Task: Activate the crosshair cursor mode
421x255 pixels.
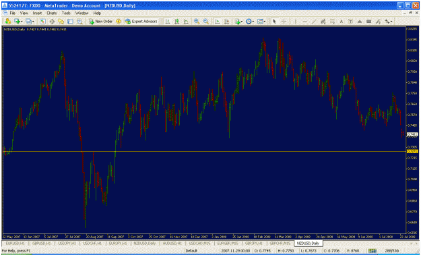Action: tap(284, 22)
